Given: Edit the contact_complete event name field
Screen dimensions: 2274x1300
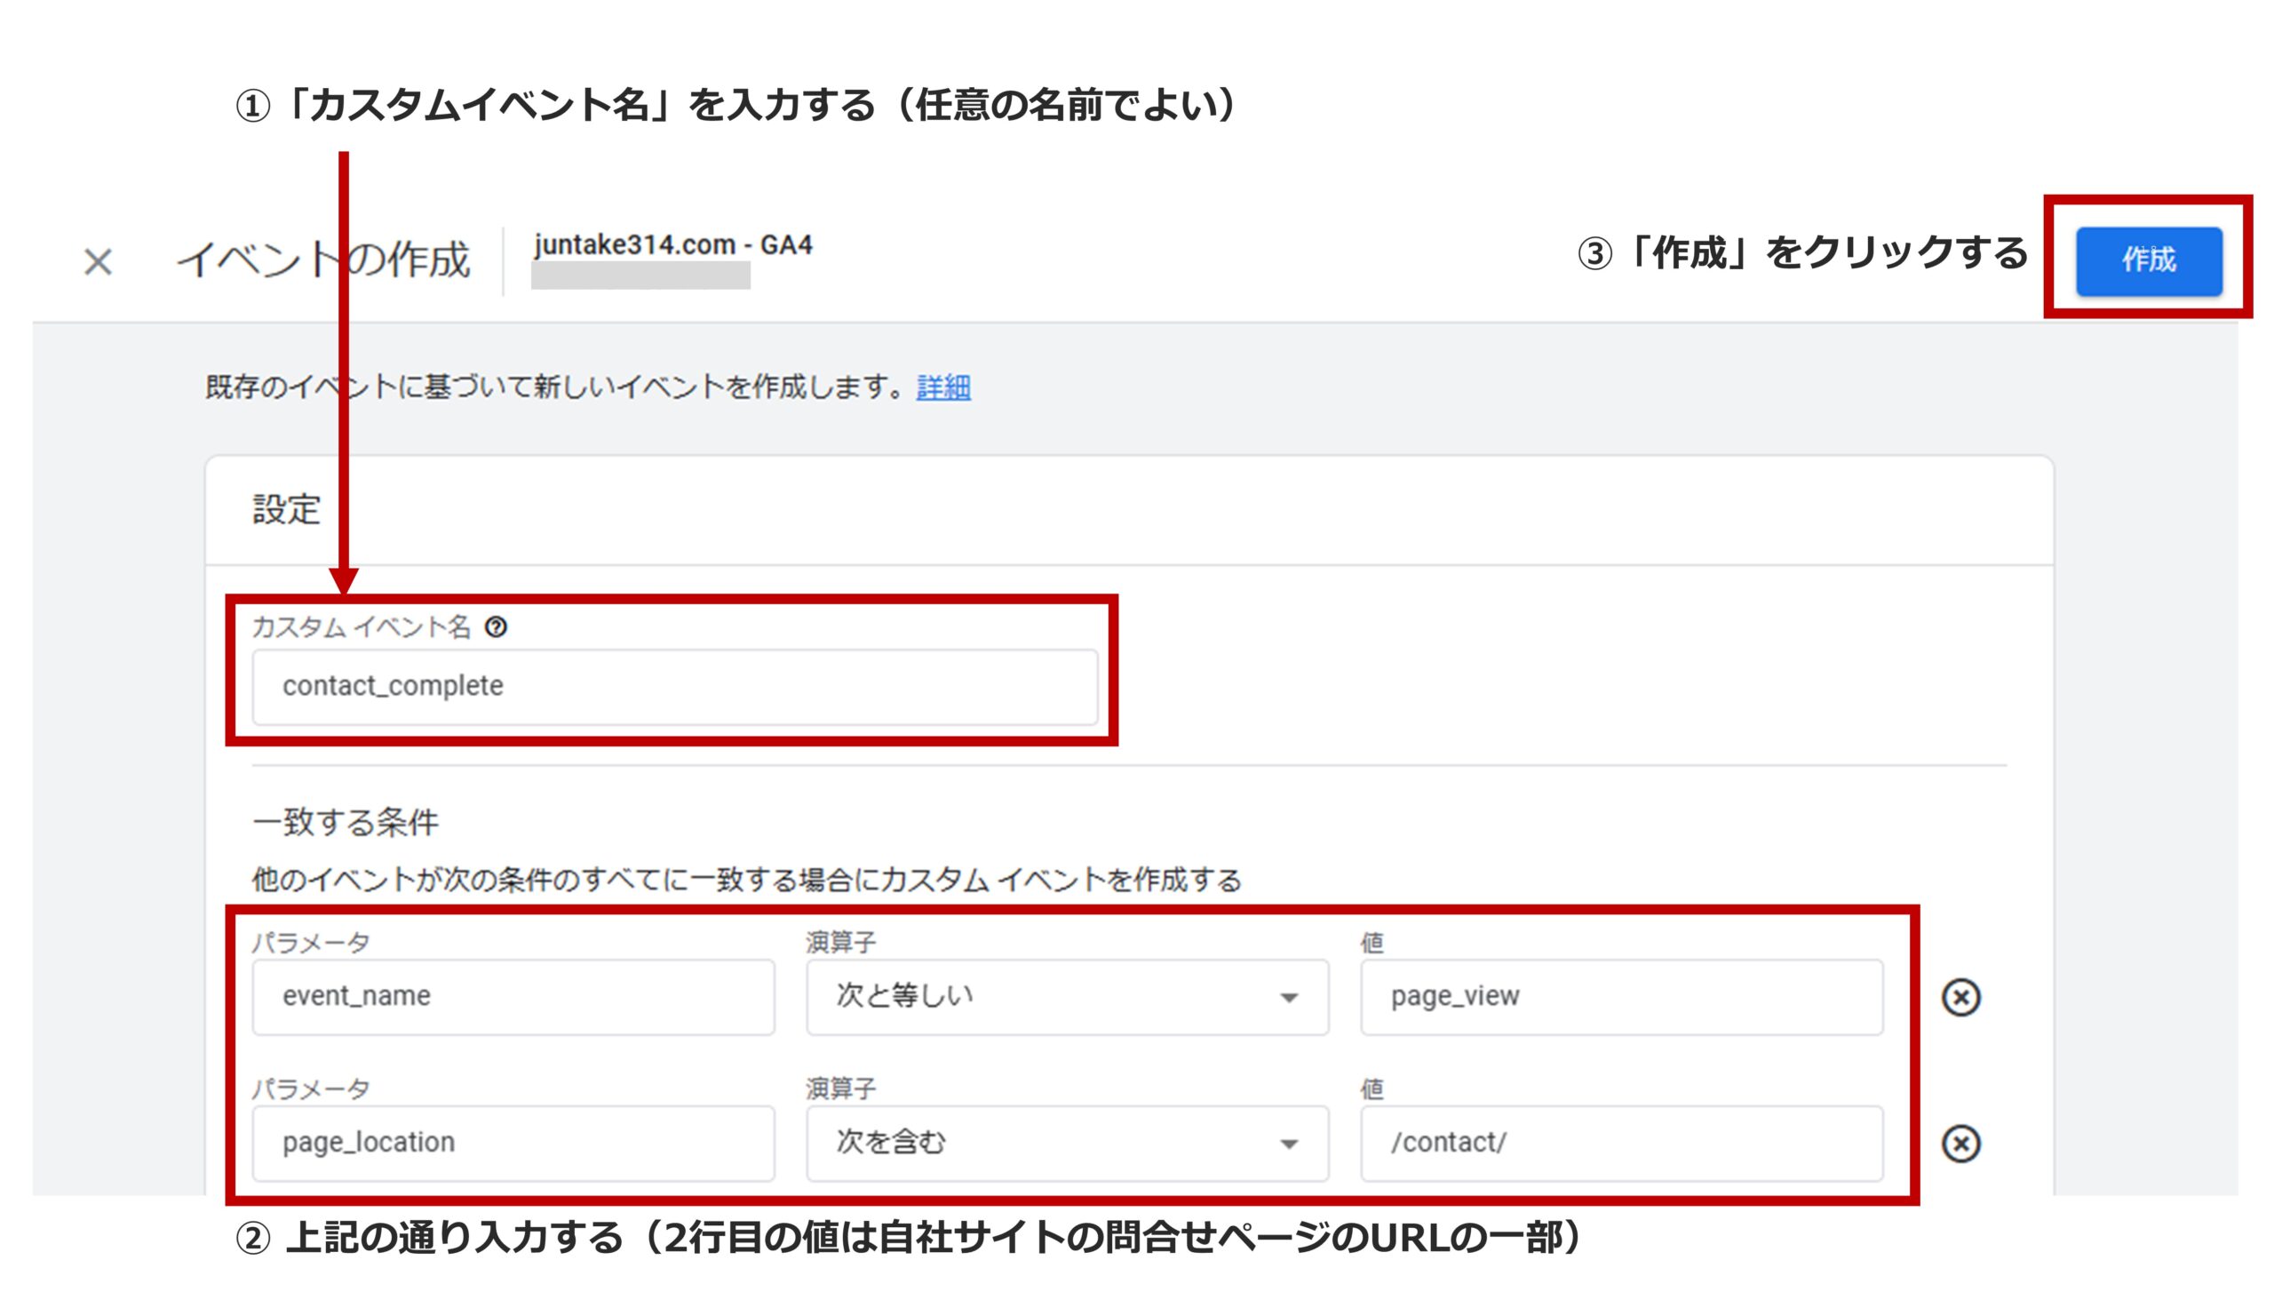Looking at the screenshot, I should pyautogui.click(x=674, y=686).
